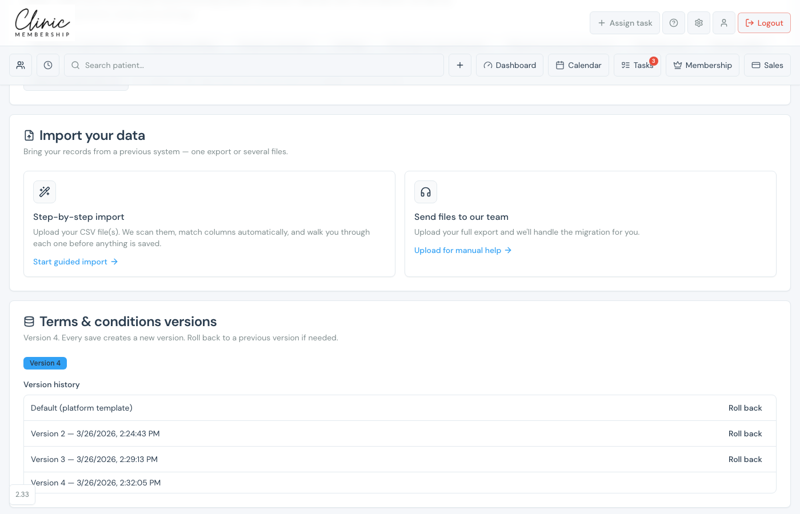Roll back to Version 2
800x514 pixels.
(745, 433)
